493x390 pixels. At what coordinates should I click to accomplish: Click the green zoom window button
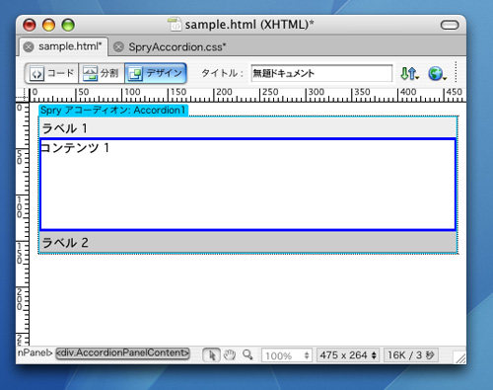(68, 25)
